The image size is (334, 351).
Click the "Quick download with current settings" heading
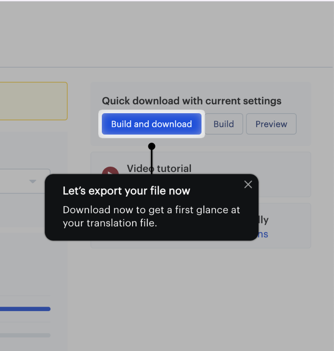tap(192, 101)
